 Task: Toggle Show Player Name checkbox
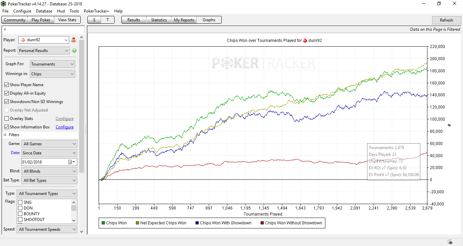7,85
